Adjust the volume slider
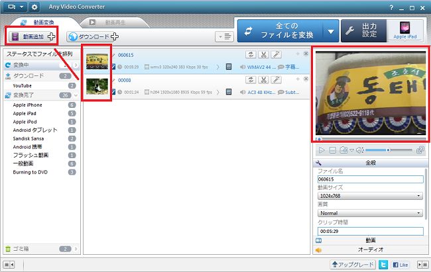The width and height of the screenshot is (431, 272). pos(389,150)
